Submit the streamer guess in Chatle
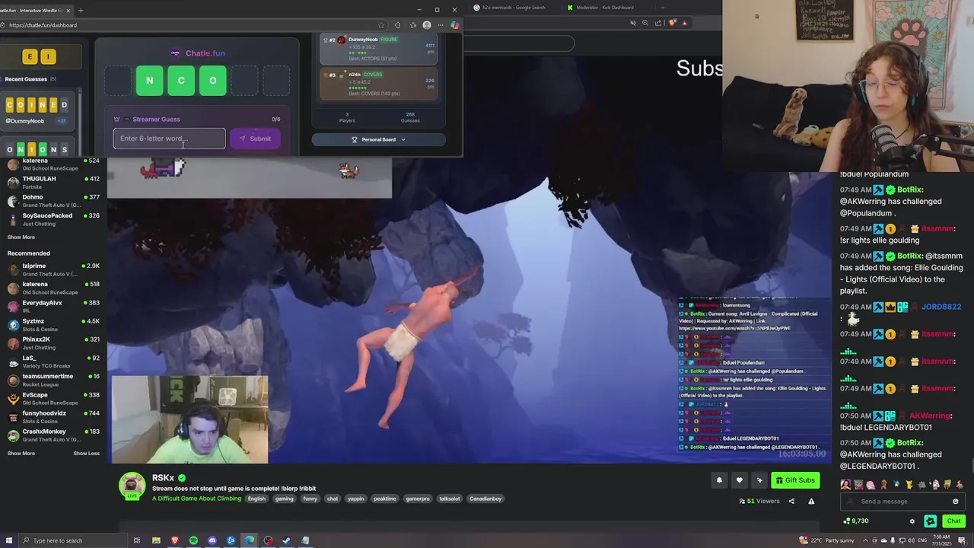974x548 pixels. tap(255, 139)
